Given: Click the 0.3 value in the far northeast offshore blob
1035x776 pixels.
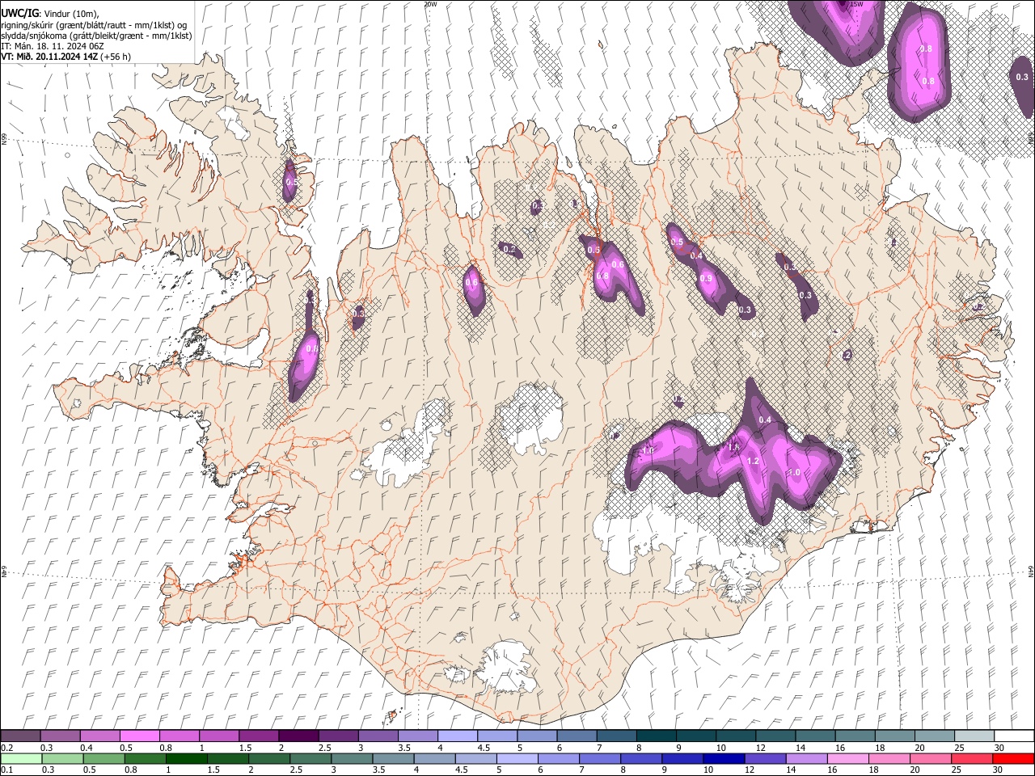Looking at the screenshot, I should pos(1022,77).
